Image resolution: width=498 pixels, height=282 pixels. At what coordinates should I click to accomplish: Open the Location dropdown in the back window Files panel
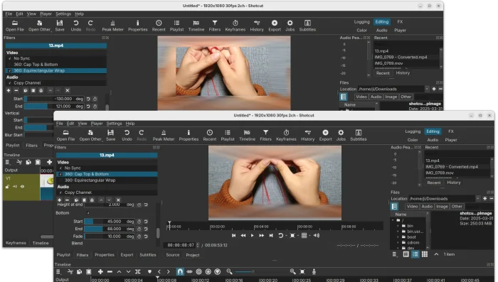click(427, 89)
